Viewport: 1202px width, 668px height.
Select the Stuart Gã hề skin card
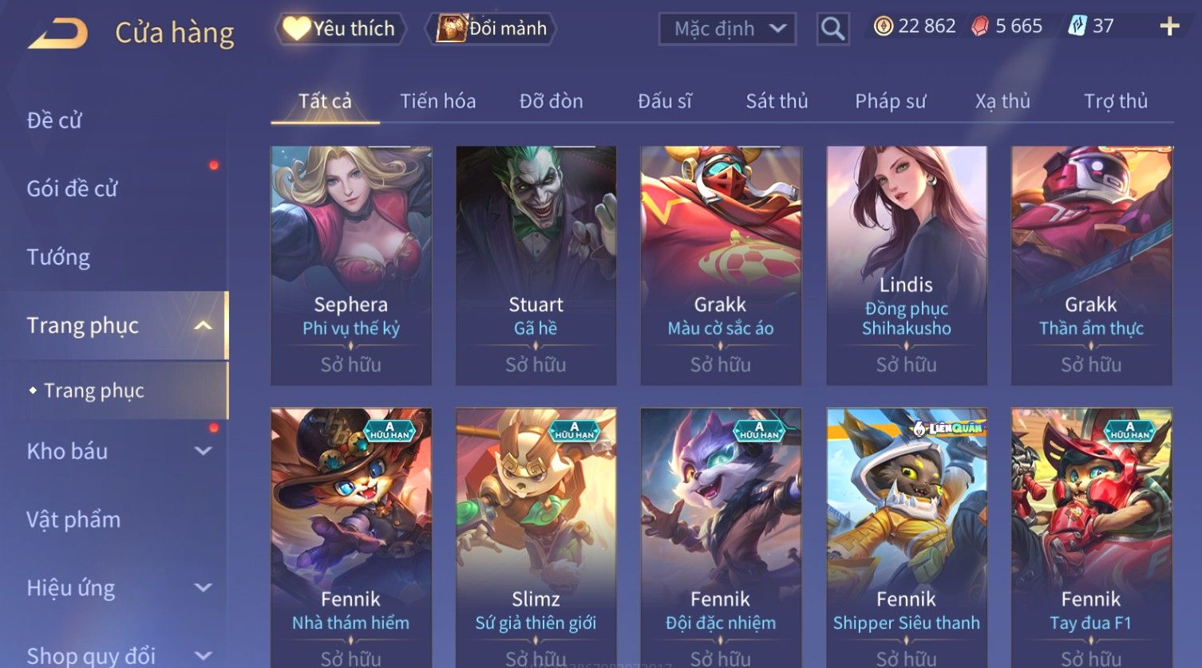pyautogui.click(x=536, y=265)
